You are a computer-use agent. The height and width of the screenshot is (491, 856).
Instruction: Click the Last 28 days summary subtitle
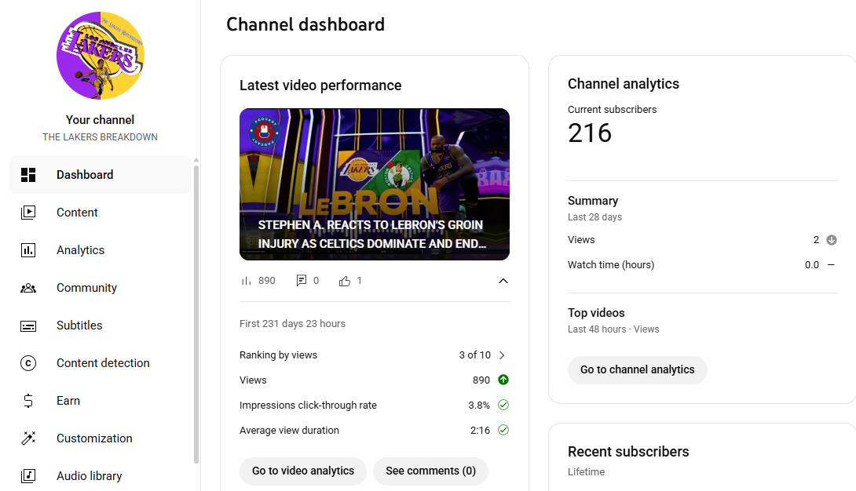point(594,217)
